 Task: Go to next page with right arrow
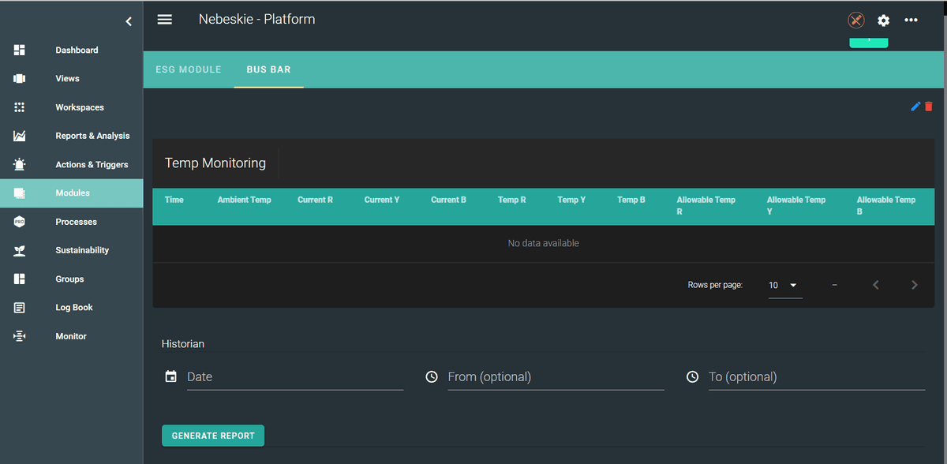(x=915, y=285)
